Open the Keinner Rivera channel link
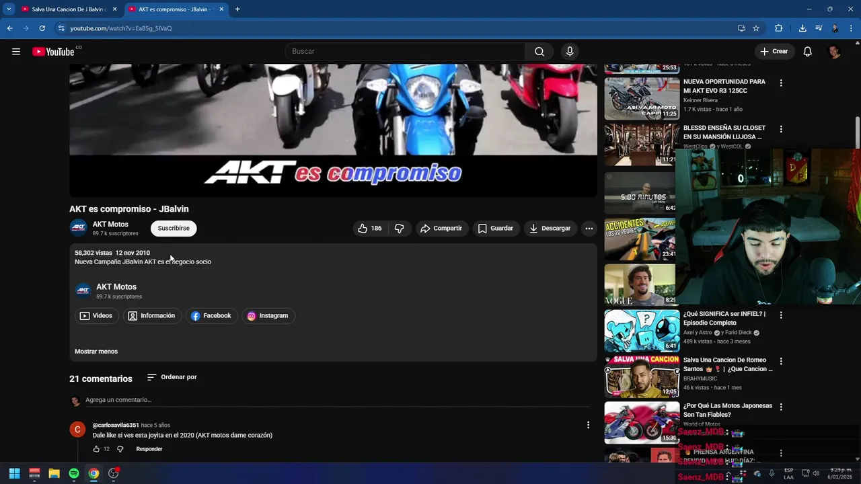Image resolution: width=861 pixels, height=484 pixels. click(700, 100)
